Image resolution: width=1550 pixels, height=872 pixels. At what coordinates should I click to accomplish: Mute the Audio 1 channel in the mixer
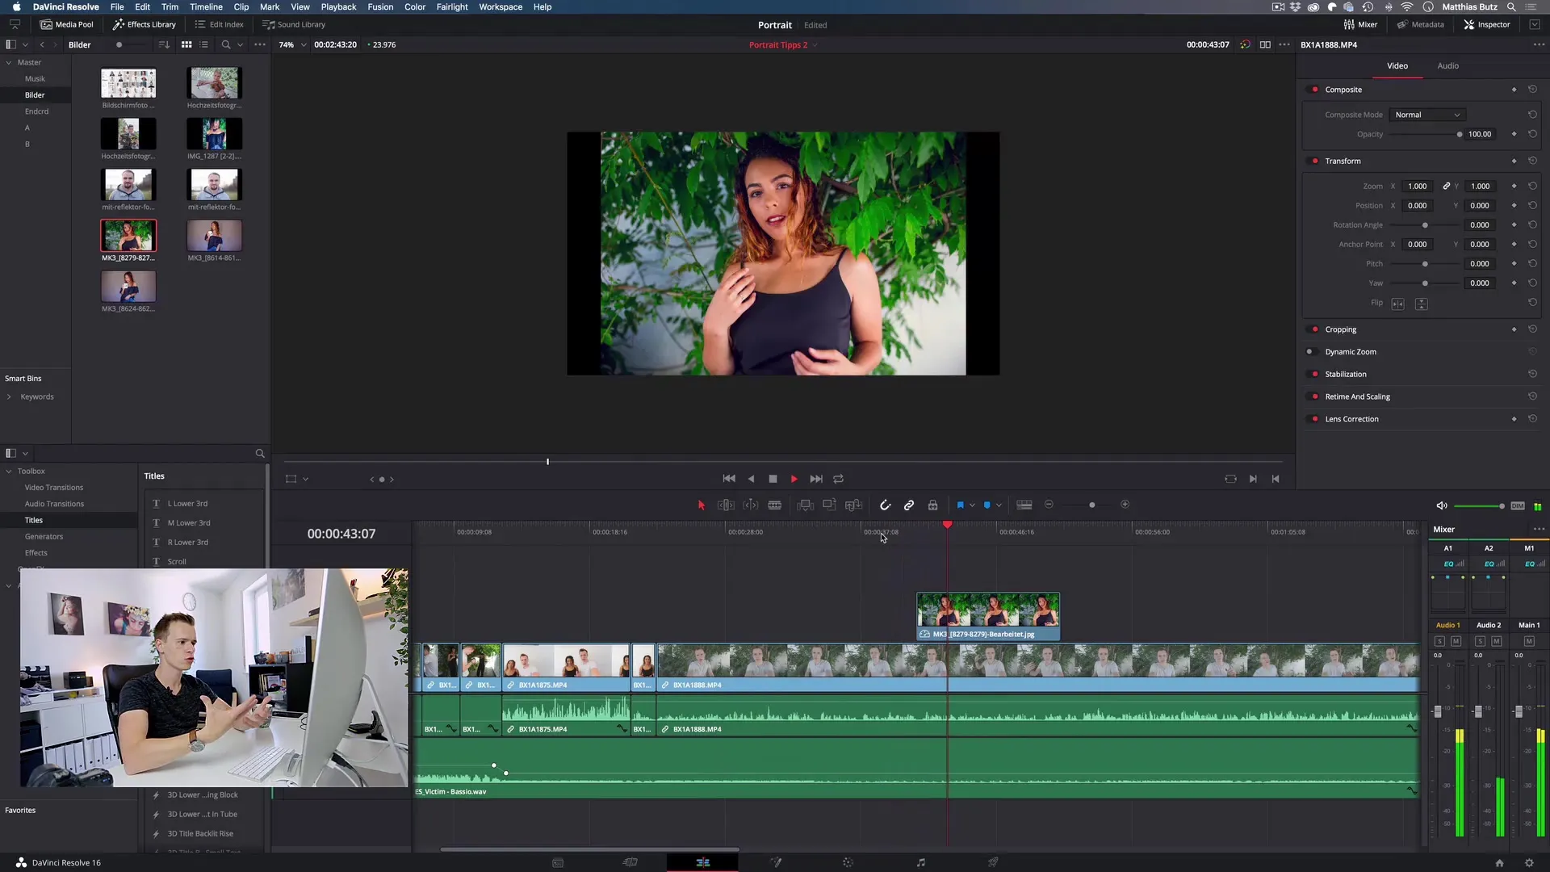tap(1456, 641)
